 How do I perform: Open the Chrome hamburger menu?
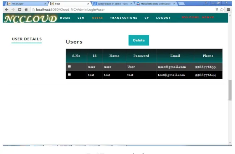coord(229,10)
